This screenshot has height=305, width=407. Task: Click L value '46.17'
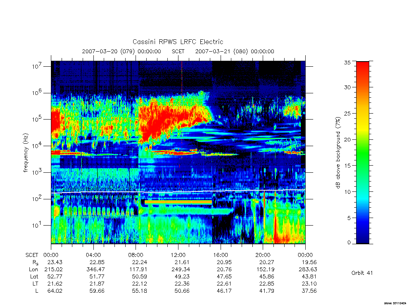tap(224, 291)
